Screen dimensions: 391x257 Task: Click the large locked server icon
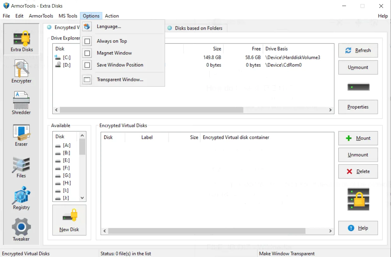pyautogui.click(x=358, y=199)
